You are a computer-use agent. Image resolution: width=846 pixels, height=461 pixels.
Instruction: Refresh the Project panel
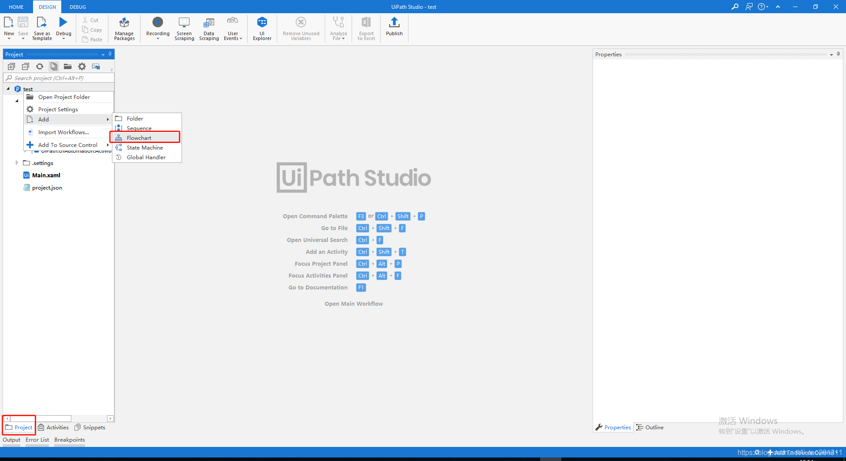(x=40, y=66)
